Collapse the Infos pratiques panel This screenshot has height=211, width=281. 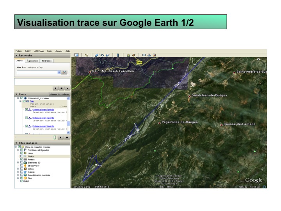pyautogui.click(x=16, y=143)
